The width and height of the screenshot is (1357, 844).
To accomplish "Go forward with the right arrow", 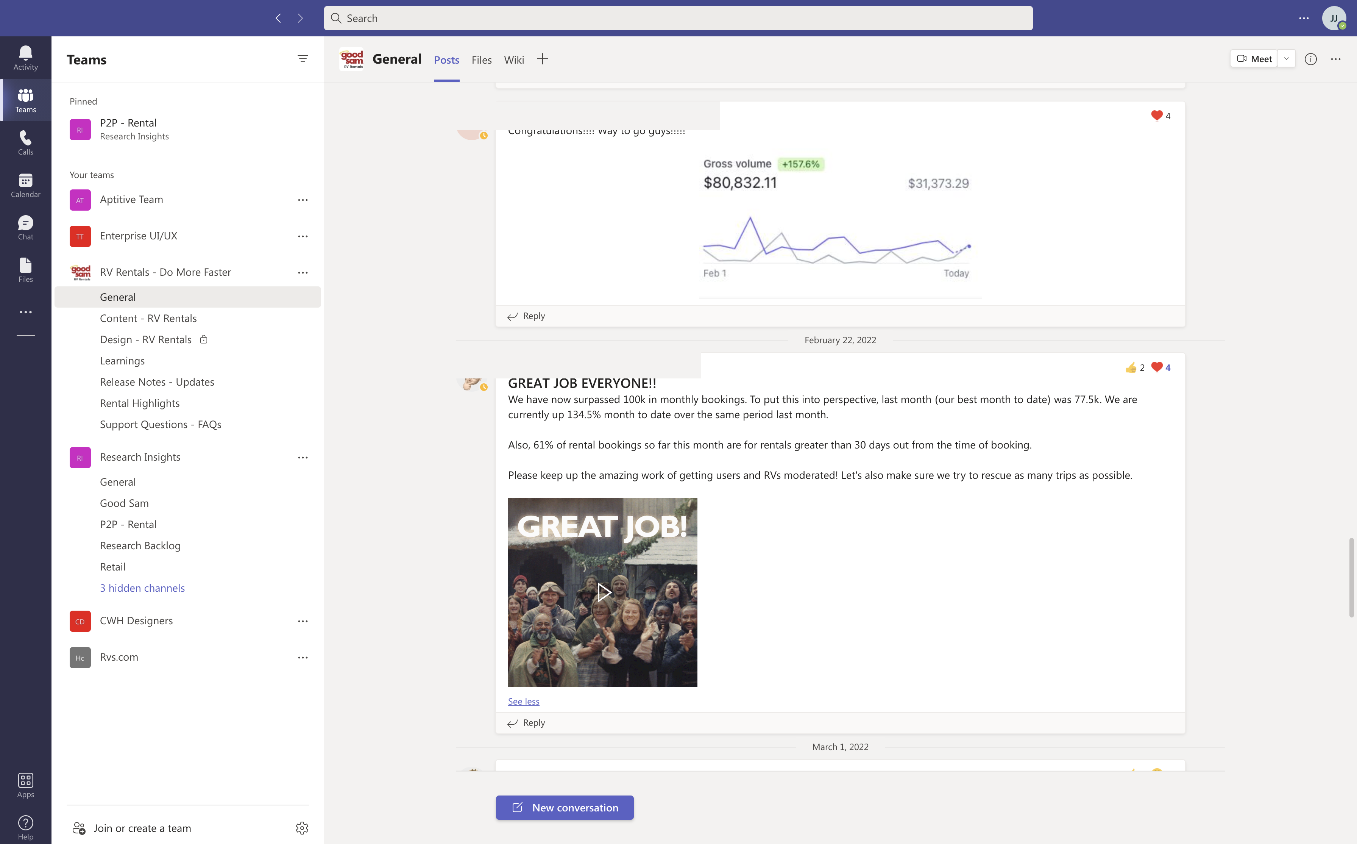I will point(301,19).
